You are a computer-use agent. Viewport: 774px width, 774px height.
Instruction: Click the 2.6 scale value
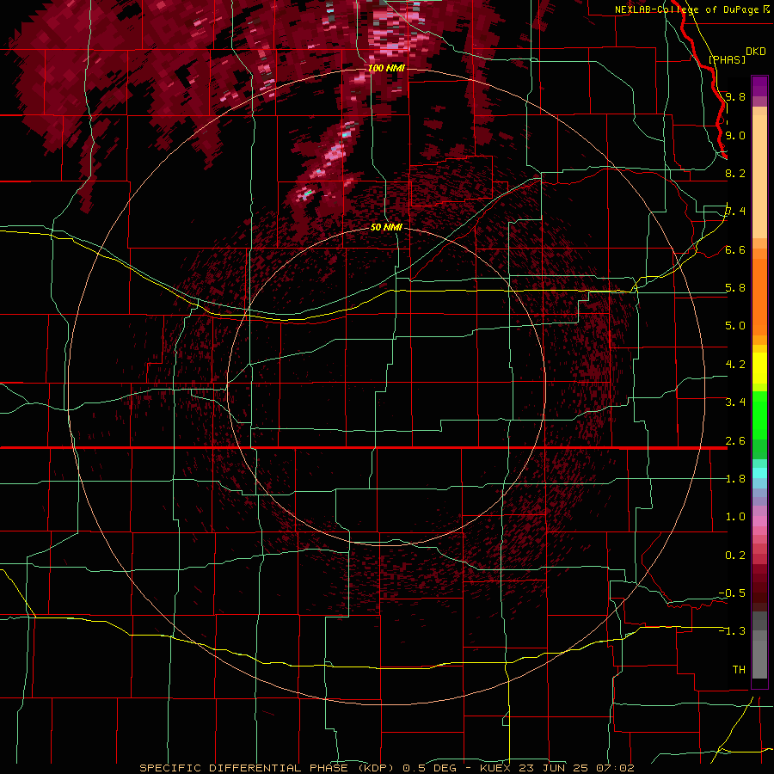(x=735, y=441)
